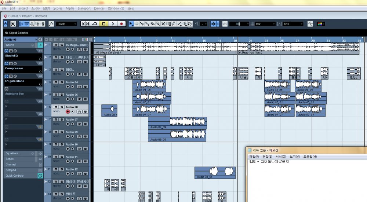Expand the Channel inspector section
Viewport: 367px width, 202px height.
coord(23,165)
